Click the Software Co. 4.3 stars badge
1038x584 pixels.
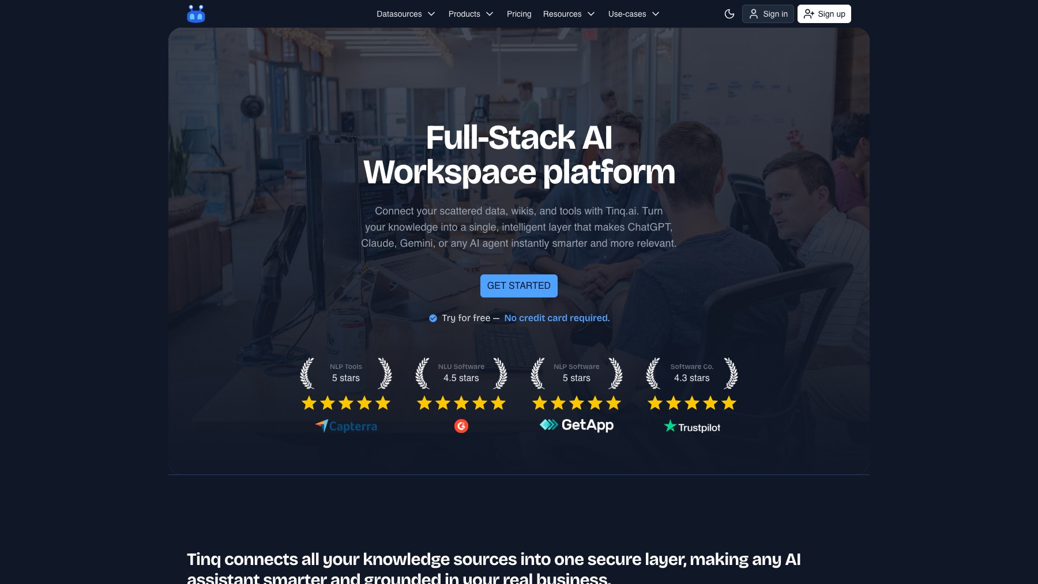click(x=692, y=373)
